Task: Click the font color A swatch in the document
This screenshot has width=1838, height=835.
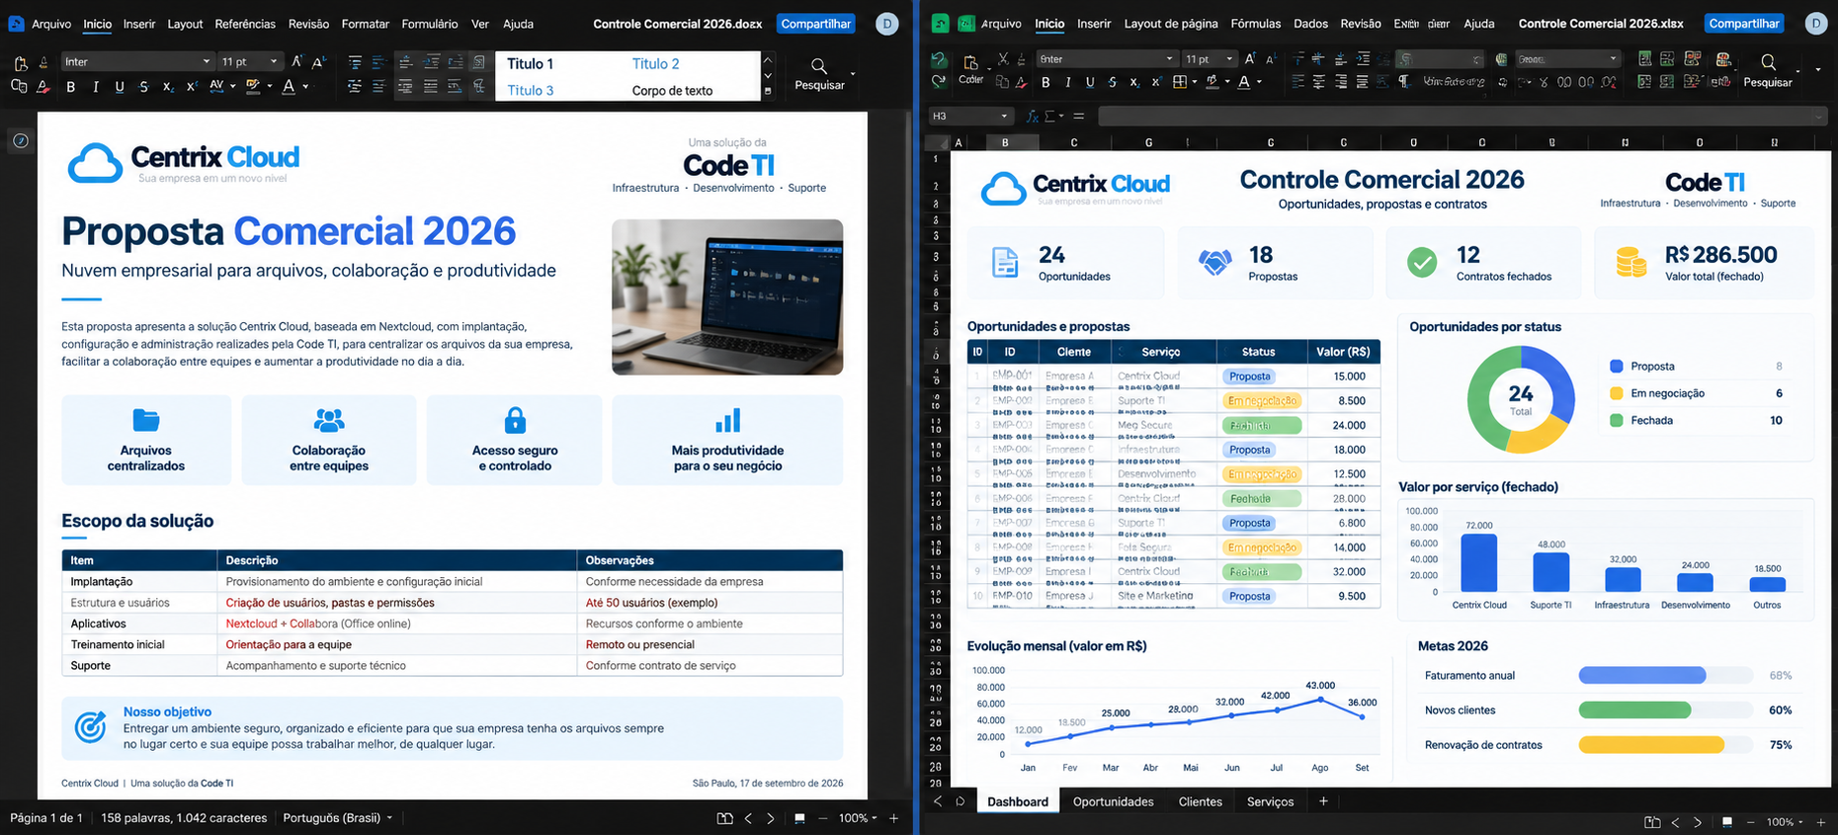Action: [289, 87]
